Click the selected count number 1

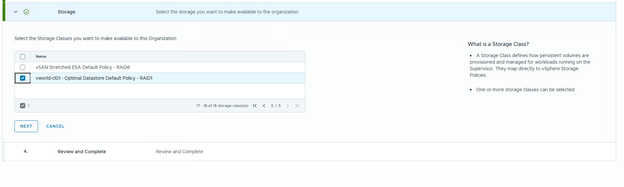[x=29, y=106]
